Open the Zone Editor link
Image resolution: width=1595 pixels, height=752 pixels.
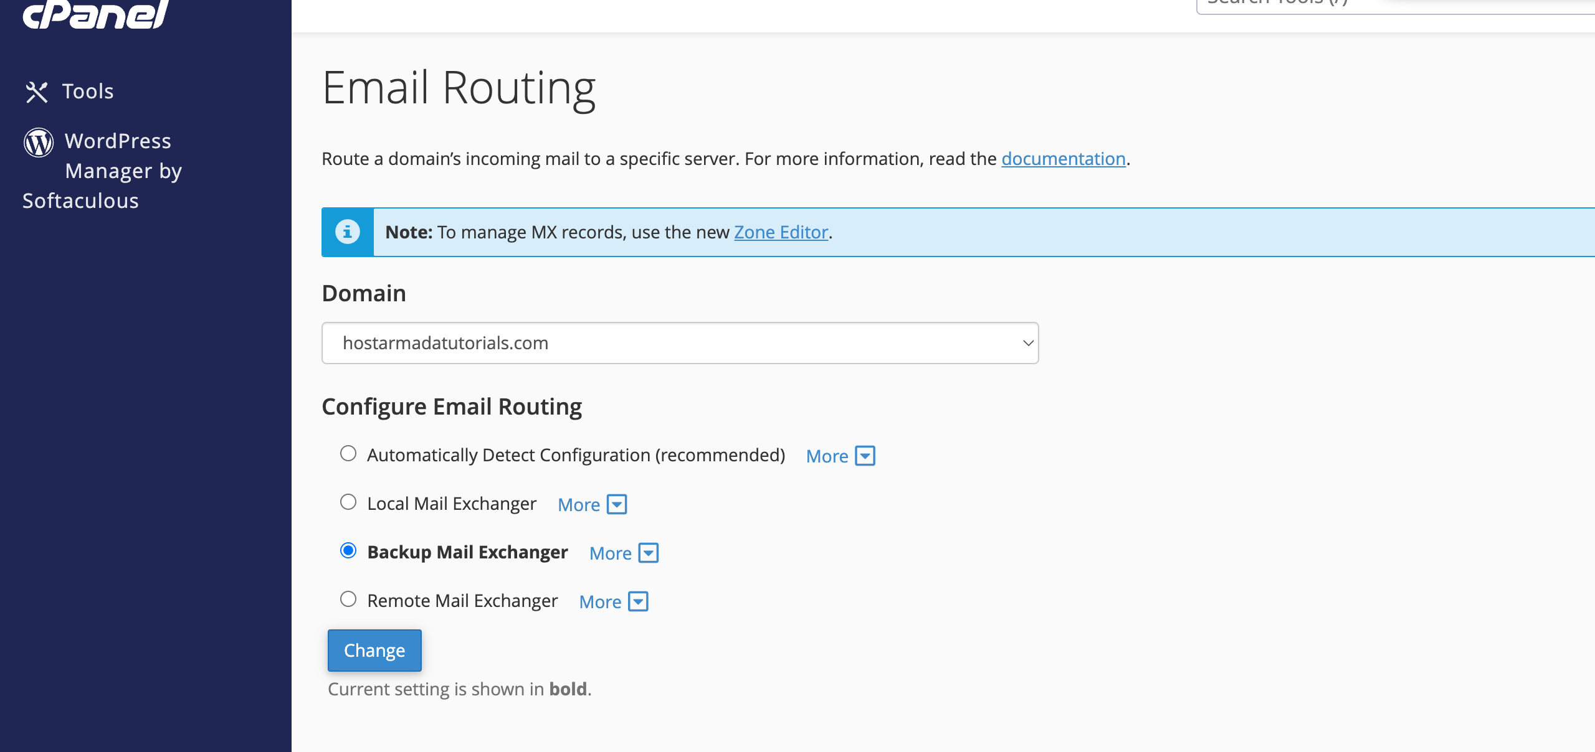pyautogui.click(x=781, y=232)
